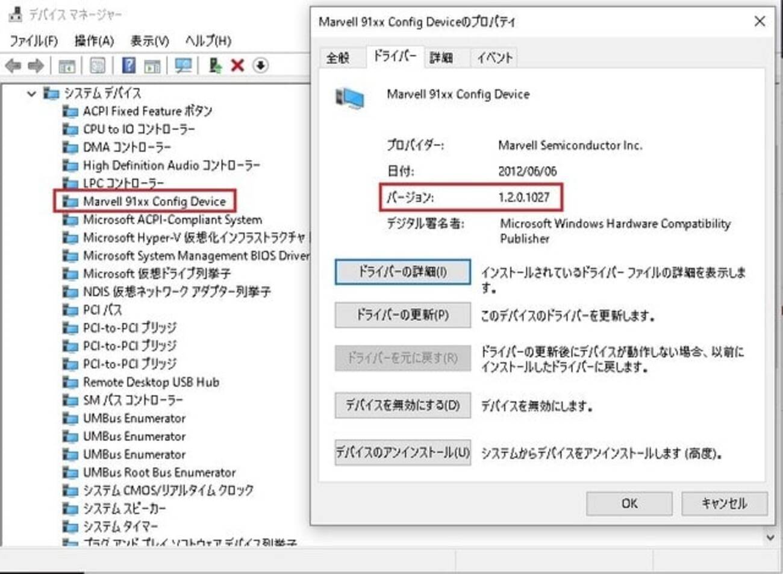Click the デバイスを無効にする(D) button
The height and width of the screenshot is (574, 783).
[402, 405]
